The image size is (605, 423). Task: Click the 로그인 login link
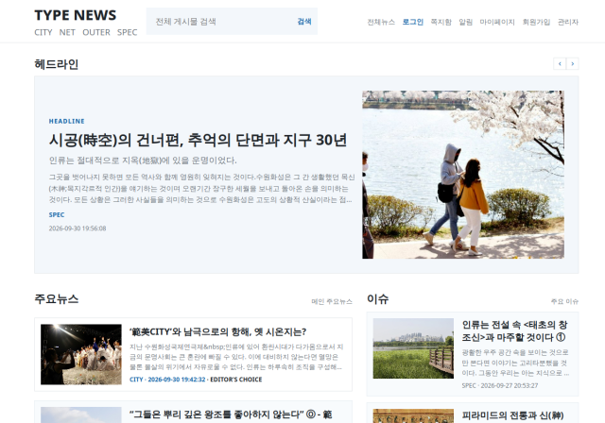pos(413,22)
